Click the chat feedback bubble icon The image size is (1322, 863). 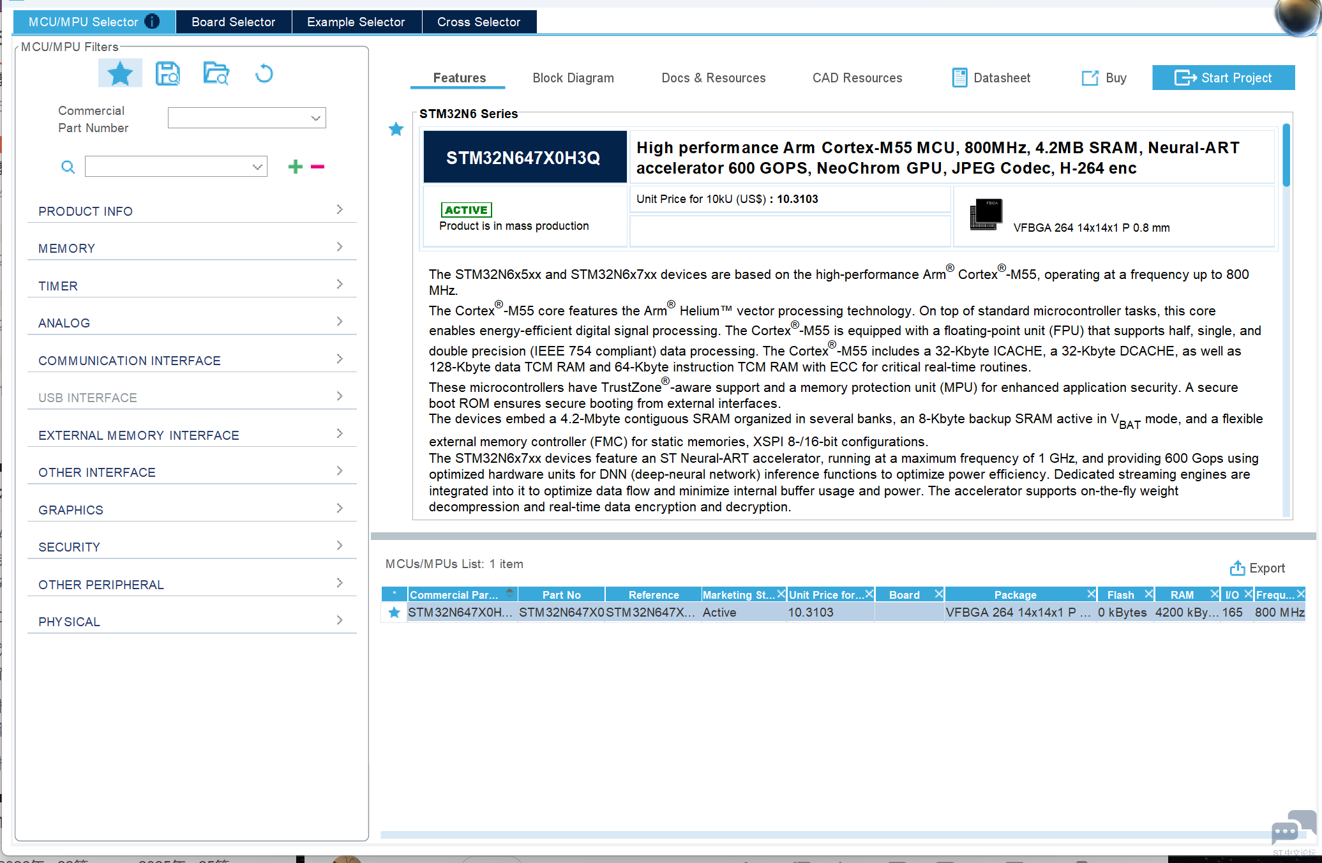coord(1291,828)
